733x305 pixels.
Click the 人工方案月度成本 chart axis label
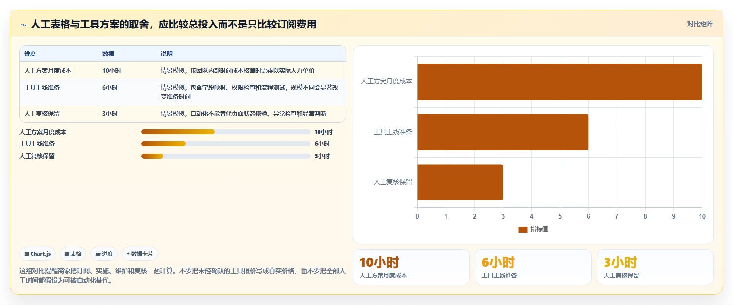point(386,81)
